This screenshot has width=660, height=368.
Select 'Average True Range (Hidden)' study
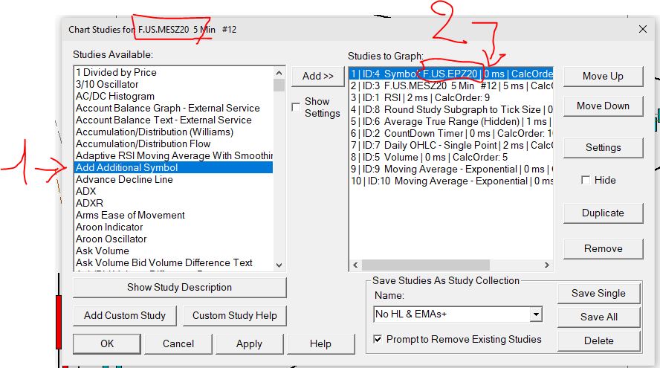pyautogui.click(x=451, y=122)
